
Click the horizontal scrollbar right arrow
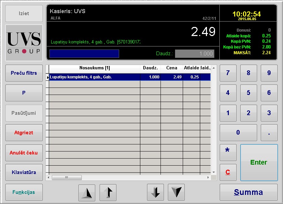point(208,177)
